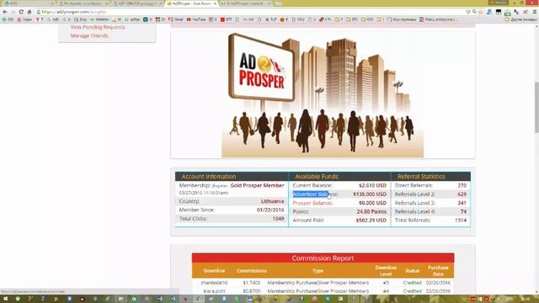Open the Prosper Balance link
Viewport: 539px width, 303px height.
[312, 203]
